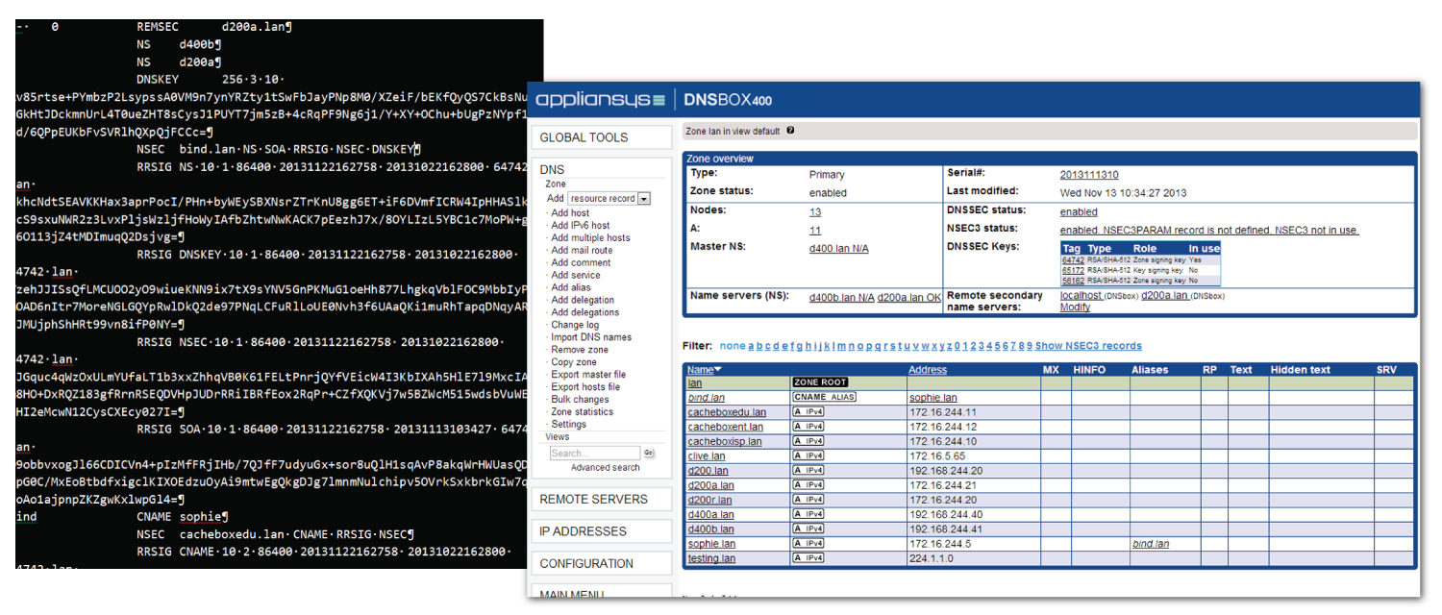Screen dimensions: 1442x615
Task: Open bind.lan record in Name column
Action: (707, 398)
